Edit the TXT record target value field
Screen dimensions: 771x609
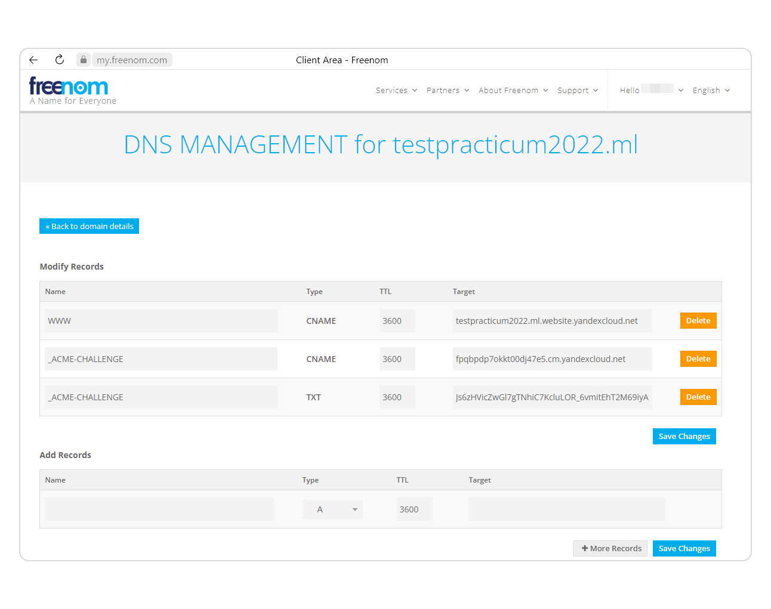coord(552,397)
